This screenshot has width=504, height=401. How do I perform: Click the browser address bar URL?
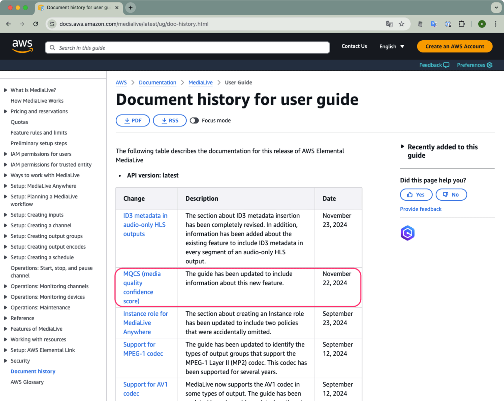pos(134,24)
